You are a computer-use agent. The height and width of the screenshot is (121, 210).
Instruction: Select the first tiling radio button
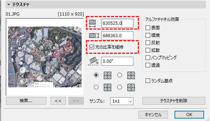click(x=96, y=75)
